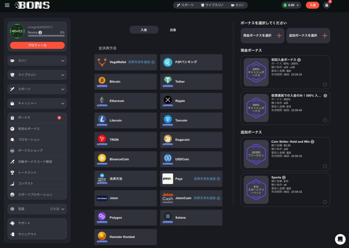This screenshot has height=248, width=349.
Task: Select the Tether green icon
Action: 168,80
